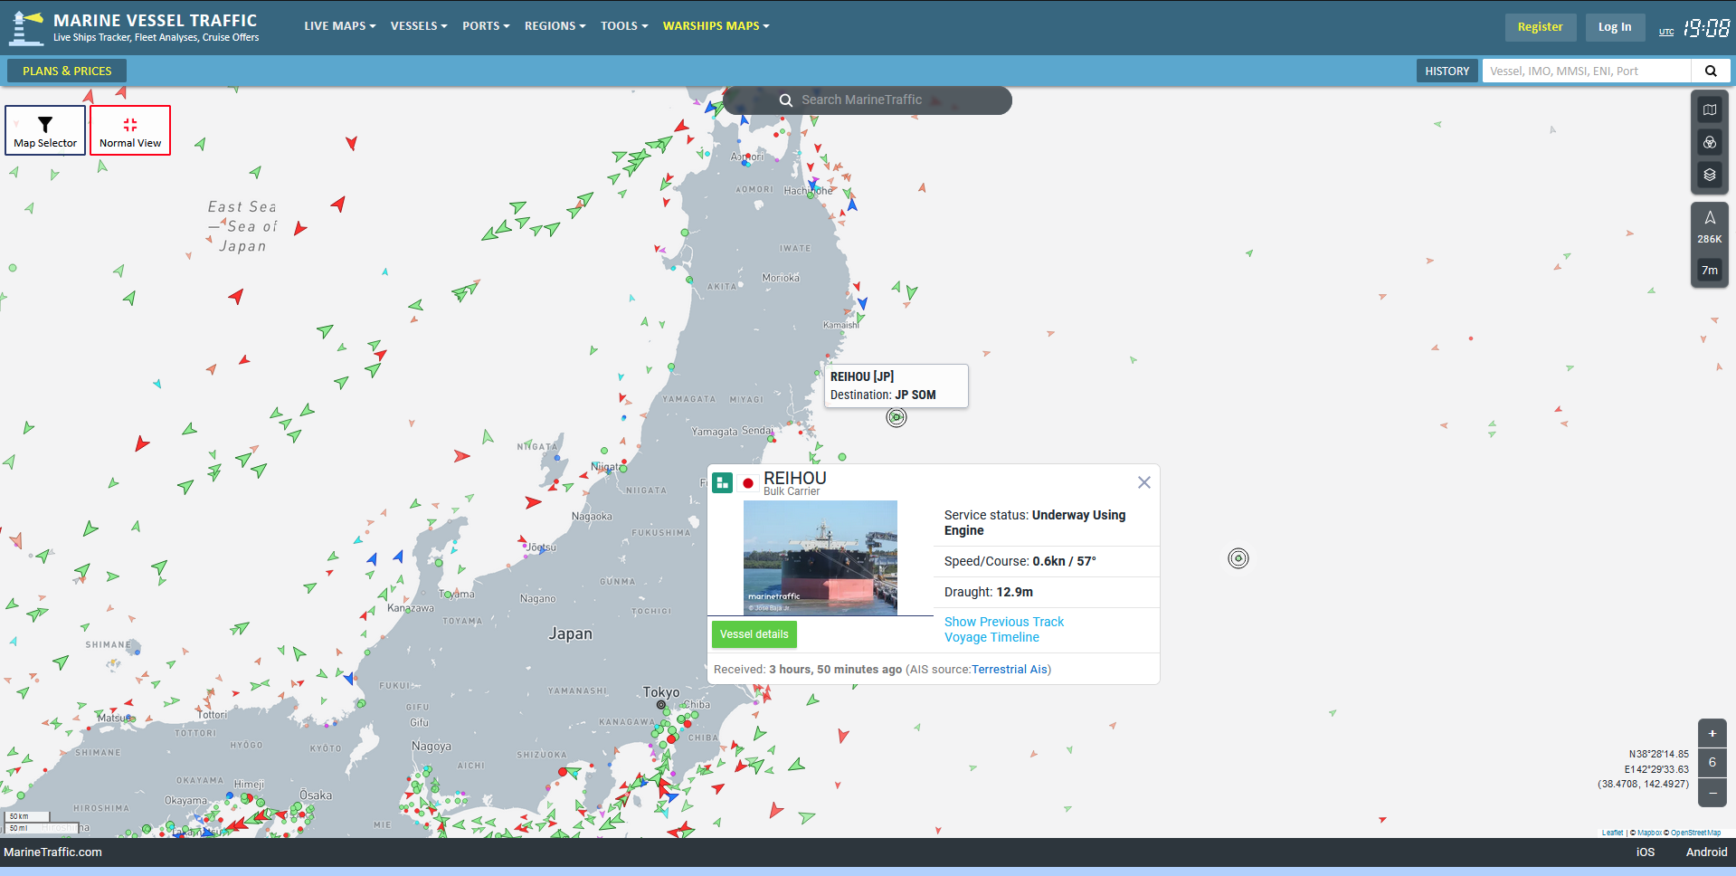Expand the Ports menu
This screenshot has width=1736, height=876.
[486, 26]
